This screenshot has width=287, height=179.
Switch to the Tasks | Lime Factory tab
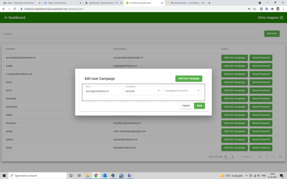click(63, 3)
